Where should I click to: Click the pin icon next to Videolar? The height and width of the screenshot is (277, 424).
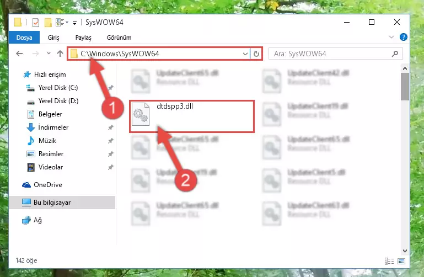(111, 167)
